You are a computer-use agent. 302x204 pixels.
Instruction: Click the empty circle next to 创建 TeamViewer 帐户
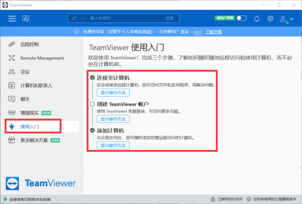(92, 104)
